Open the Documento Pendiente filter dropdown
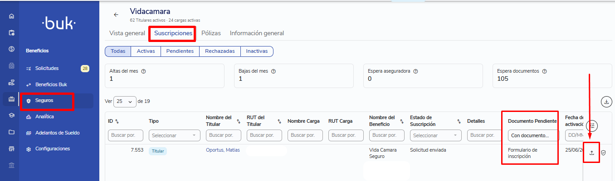This screenshot has height=181, width=615. (534, 135)
